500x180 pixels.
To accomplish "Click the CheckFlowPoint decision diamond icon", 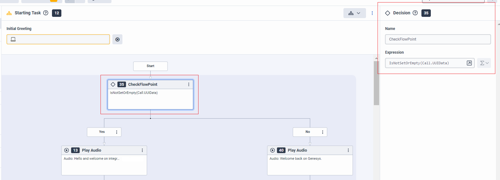I will 113,84.
